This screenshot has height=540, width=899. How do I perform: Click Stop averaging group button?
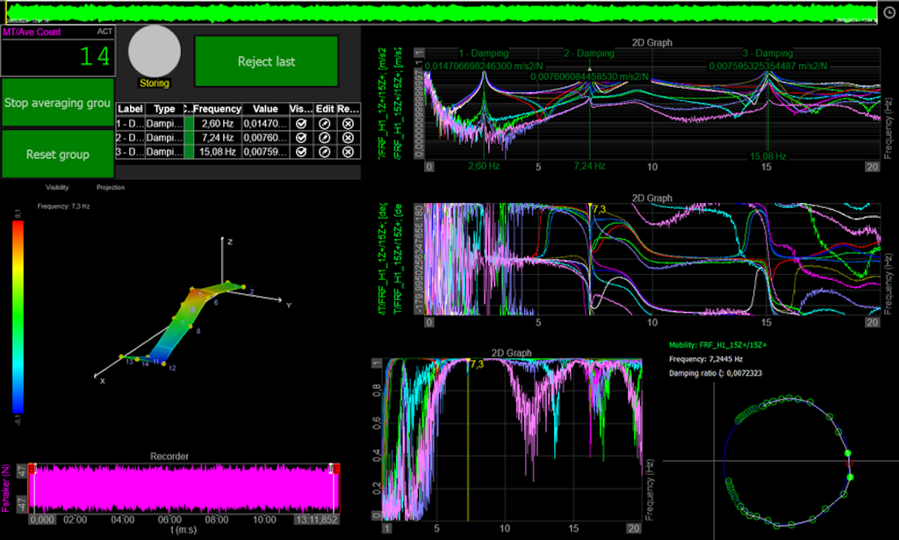pyautogui.click(x=57, y=103)
